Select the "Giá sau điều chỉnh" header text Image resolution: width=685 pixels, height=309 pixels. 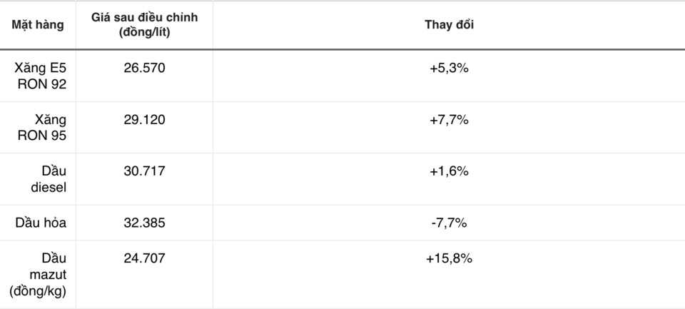[144, 17]
